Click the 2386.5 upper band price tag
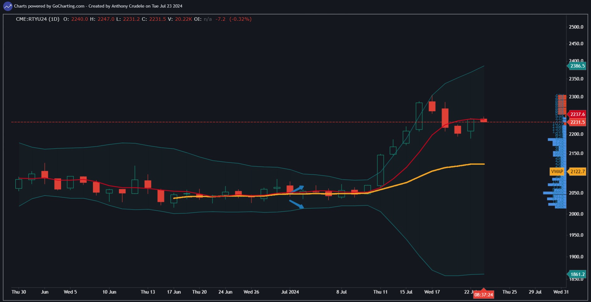Screen dimensions: 591x302 [577, 66]
